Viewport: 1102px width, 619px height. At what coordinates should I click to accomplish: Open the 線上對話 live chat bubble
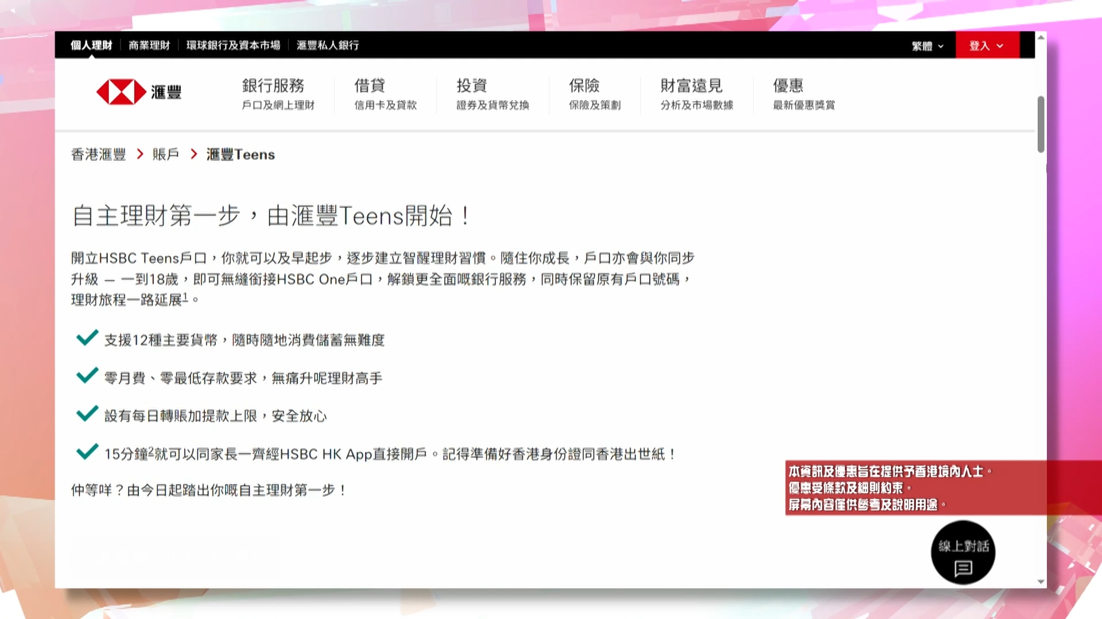point(962,552)
